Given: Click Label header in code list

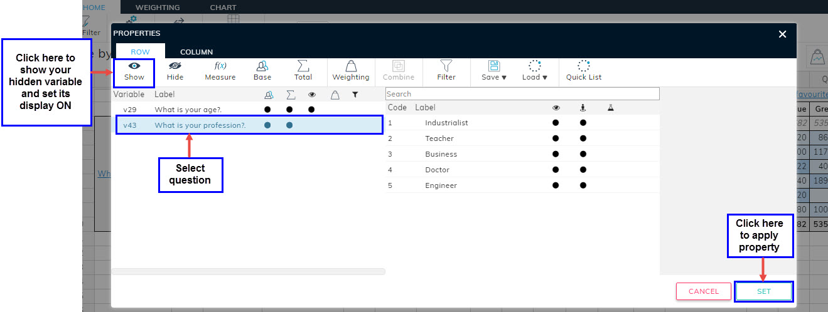Looking at the screenshot, I should [x=425, y=108].
